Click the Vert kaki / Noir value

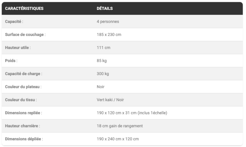(110, 100)
